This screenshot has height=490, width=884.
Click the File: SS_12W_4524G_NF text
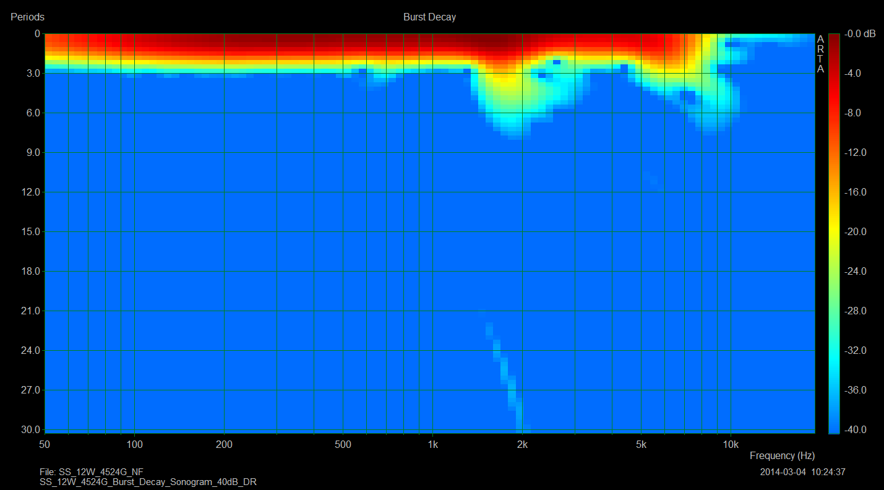point(92,472)
